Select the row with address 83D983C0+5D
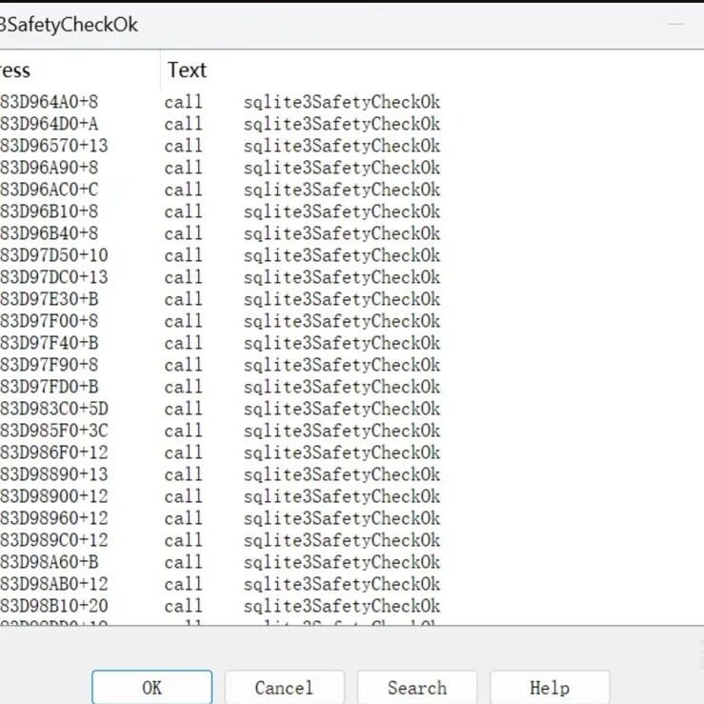Screen dimensions: 704x704 (x=352, y=409)
